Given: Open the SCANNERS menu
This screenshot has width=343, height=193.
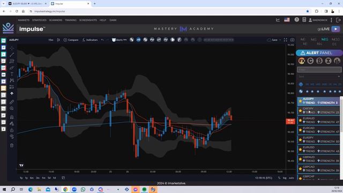Looking at the screenshot, I should pos(56,20).
